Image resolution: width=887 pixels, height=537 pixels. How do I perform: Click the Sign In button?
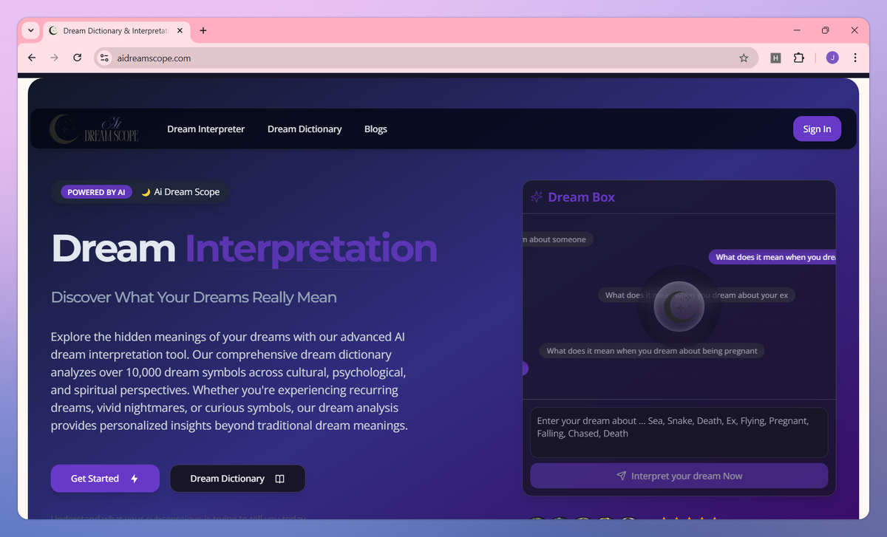pyautogui.click(x=817, y=129)
